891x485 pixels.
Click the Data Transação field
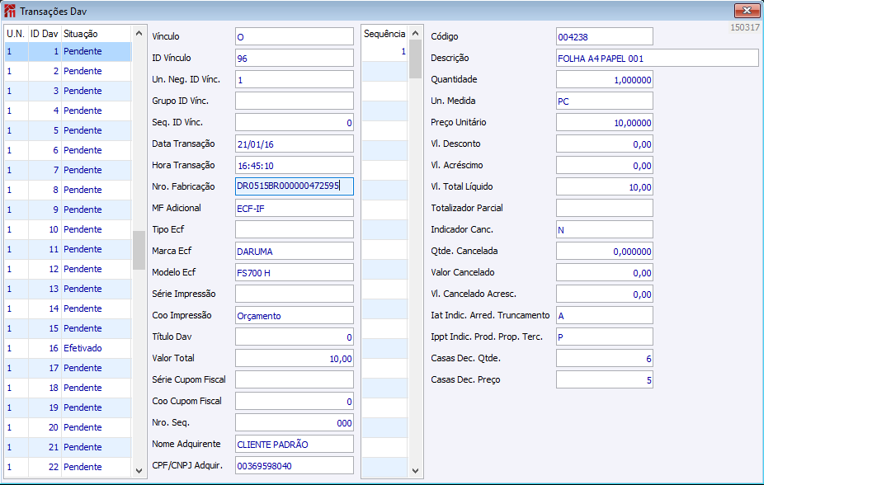coord(295,144)
